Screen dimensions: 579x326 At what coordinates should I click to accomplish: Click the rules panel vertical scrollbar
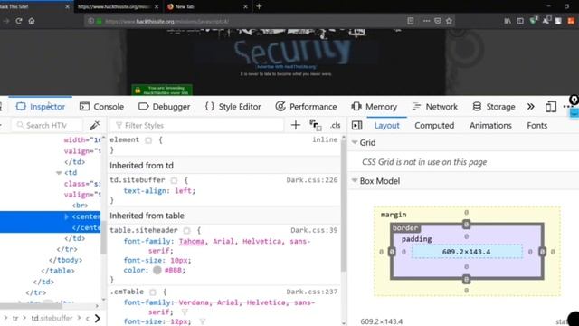344,206
